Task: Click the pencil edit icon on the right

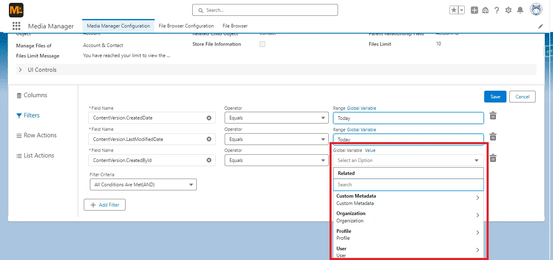Action: point(540,26)
